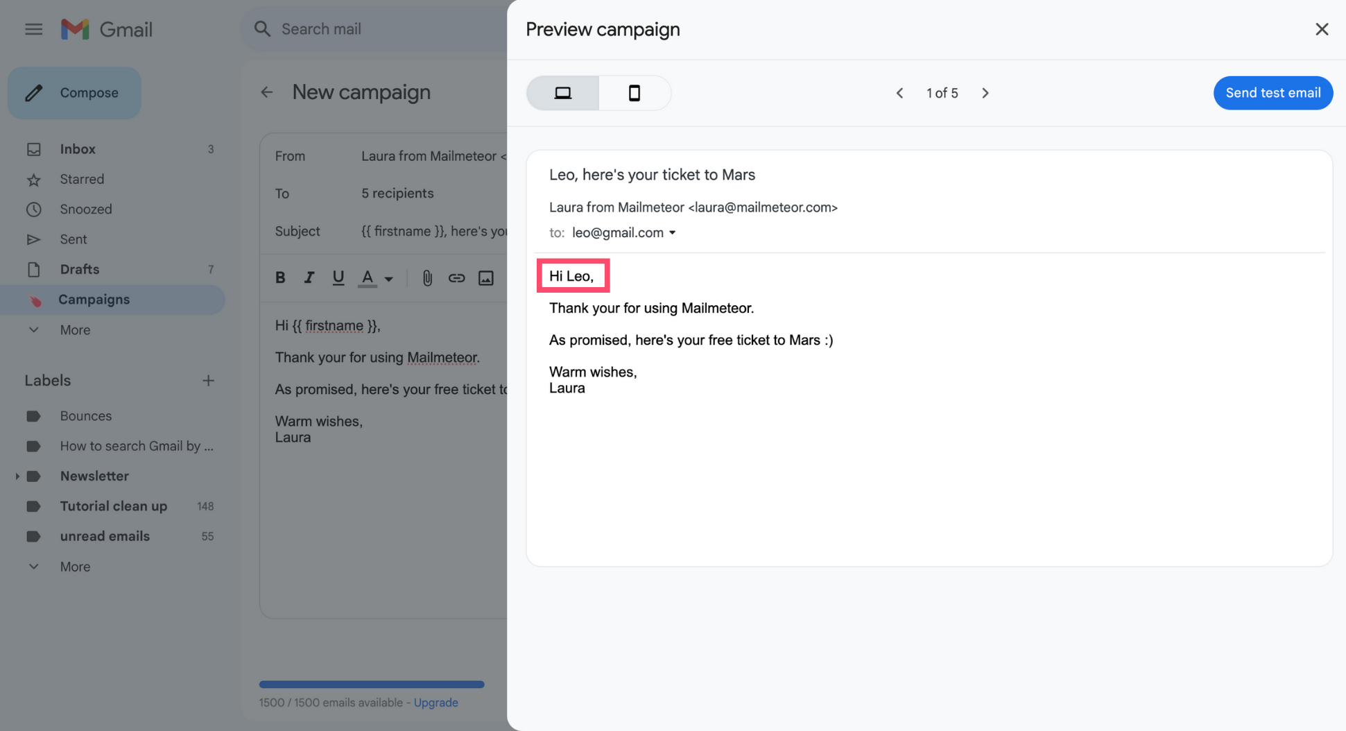Open the Snoozed folder

pos(112,209)
